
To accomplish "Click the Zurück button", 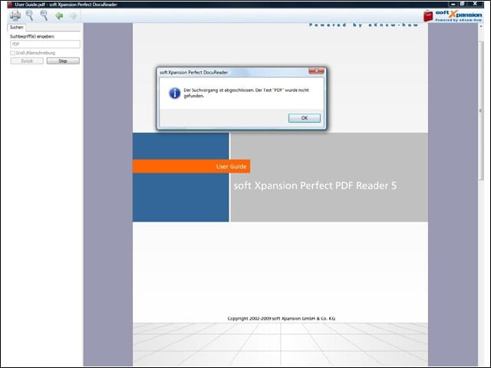I will pyautogui.click(x=27, y=61).
